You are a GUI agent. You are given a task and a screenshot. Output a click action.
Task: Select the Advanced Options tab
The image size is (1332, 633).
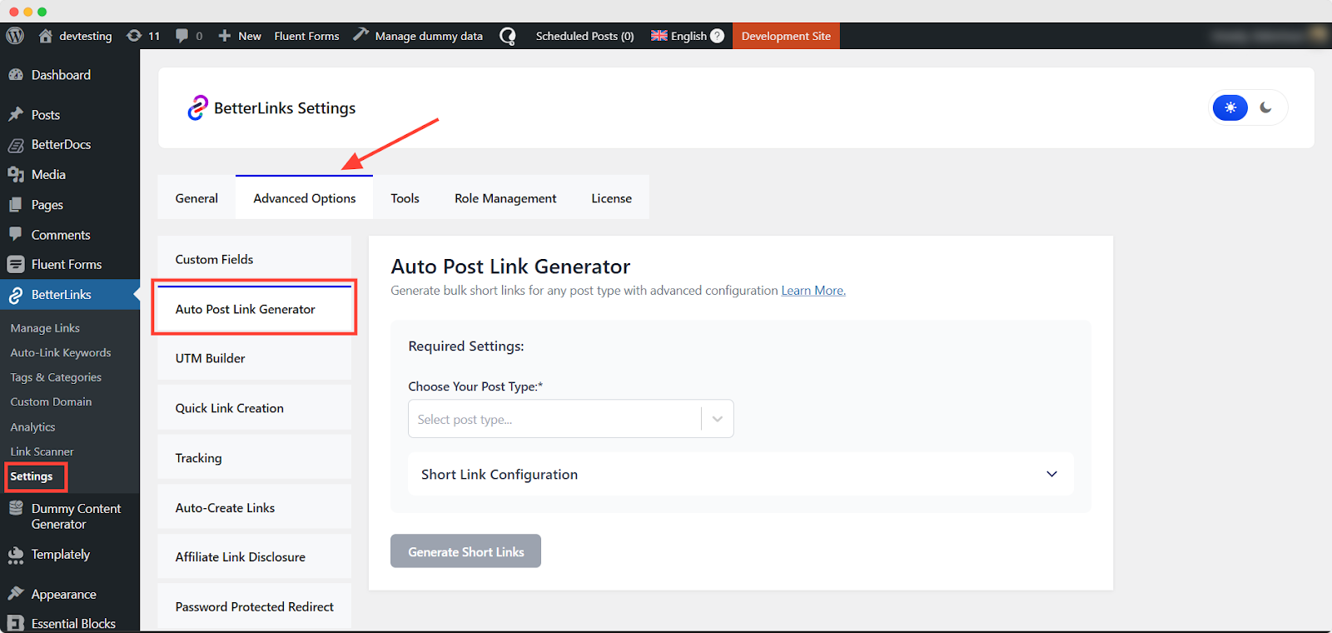pos(305,198)
